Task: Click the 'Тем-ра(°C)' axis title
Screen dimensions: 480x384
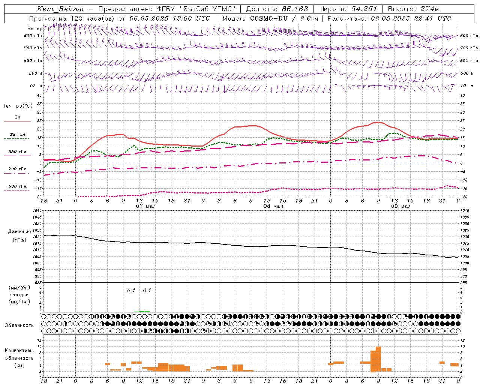Action: [x=18, y=106]
